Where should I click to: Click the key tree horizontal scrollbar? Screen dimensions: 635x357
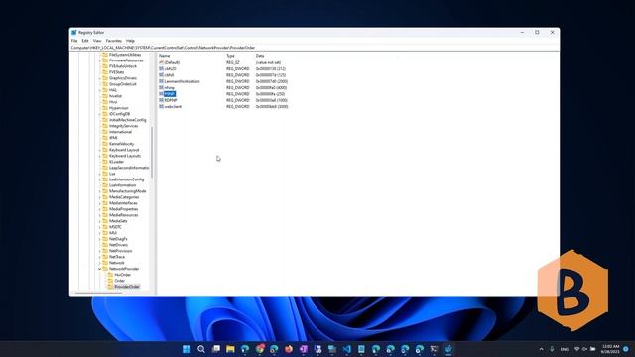tap(98, 293)
